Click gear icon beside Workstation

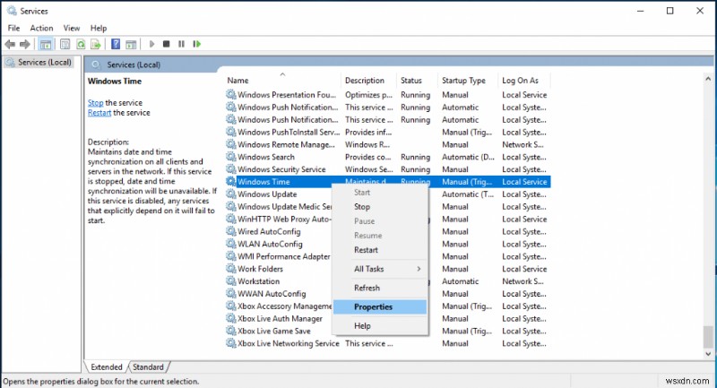[231, 281]
